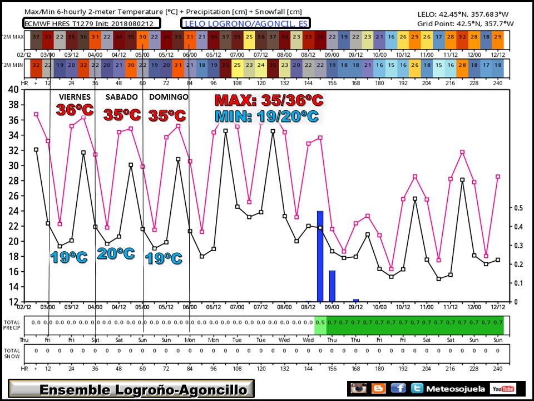Image resolution: width=534 pixels, height=401 pixels.
Task: Follow the LELO LOGRONO/AGONCIL, ES link
Action: coord(246,23)
